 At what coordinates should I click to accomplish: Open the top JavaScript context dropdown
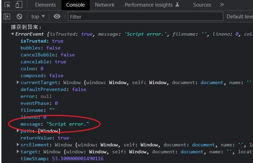(38, 16)
